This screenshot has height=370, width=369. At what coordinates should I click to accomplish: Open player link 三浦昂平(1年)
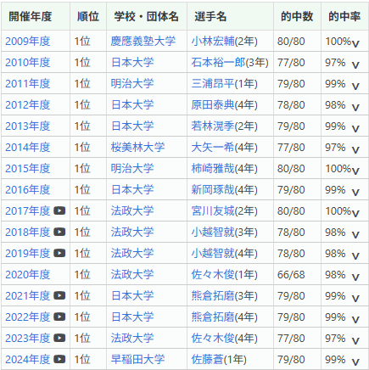[x=224, y=84]
